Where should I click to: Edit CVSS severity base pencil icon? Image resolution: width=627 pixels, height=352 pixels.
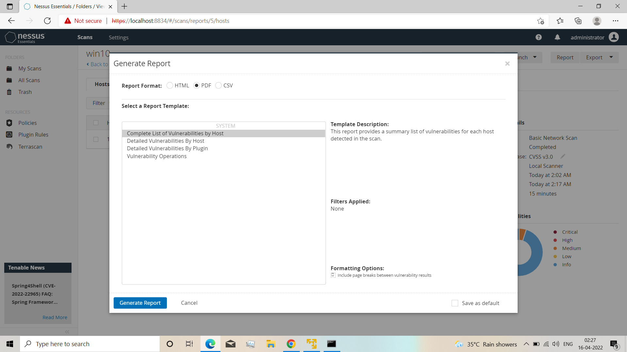coord(563,156)
